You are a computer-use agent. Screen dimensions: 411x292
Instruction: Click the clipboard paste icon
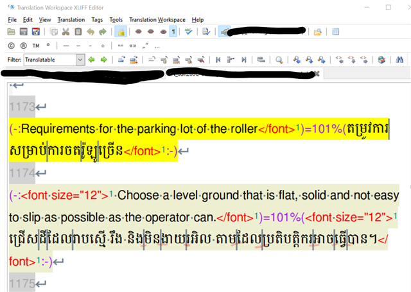78,31
